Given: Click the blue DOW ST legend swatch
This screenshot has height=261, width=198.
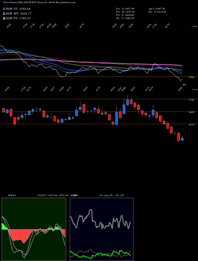Looking at the screenshot, I should [4, 9].
